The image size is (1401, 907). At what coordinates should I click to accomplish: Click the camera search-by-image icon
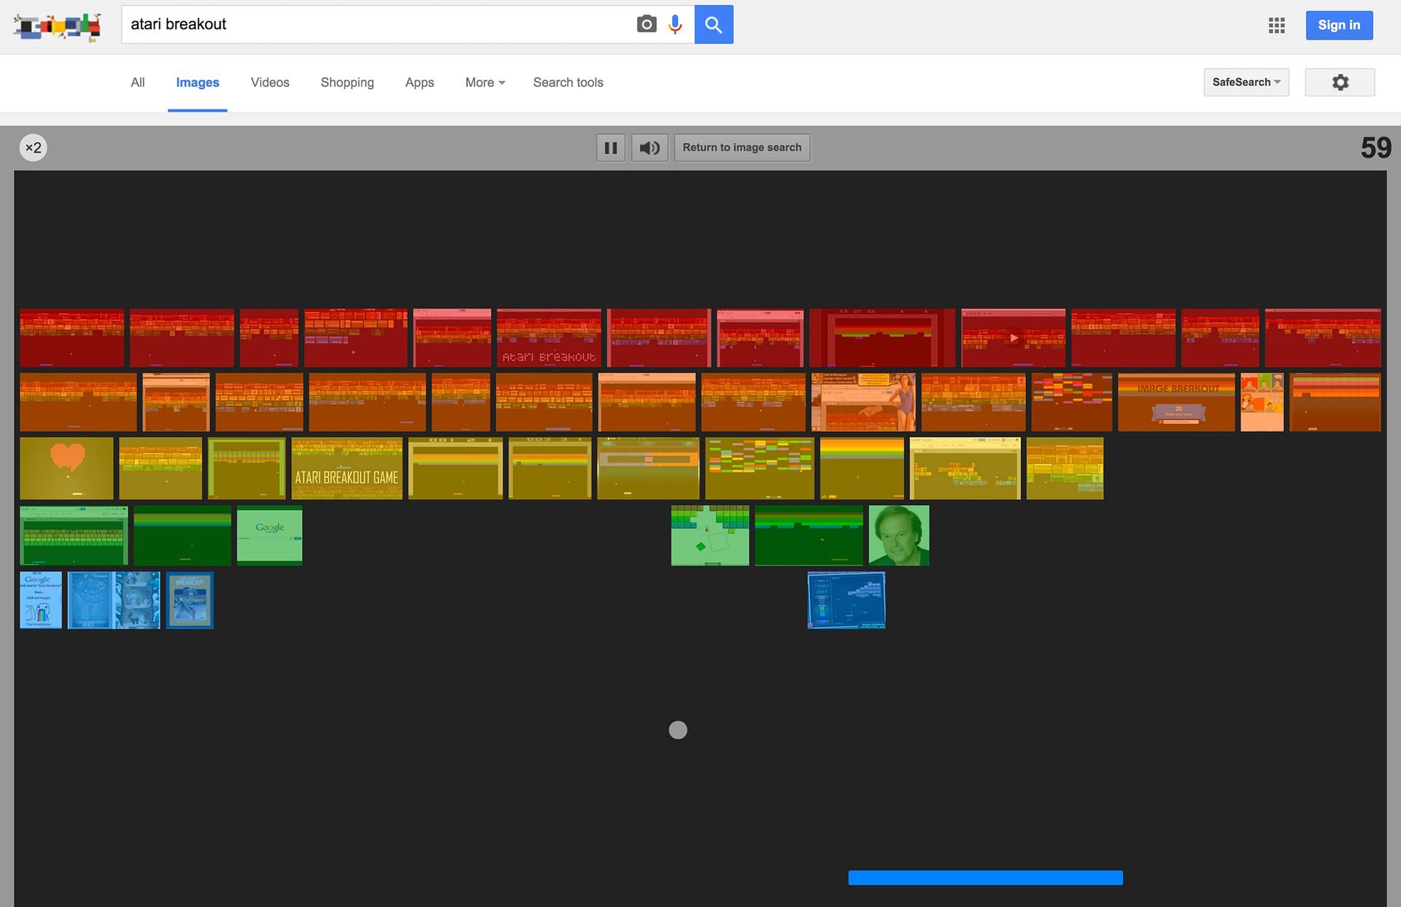[646, 24]
